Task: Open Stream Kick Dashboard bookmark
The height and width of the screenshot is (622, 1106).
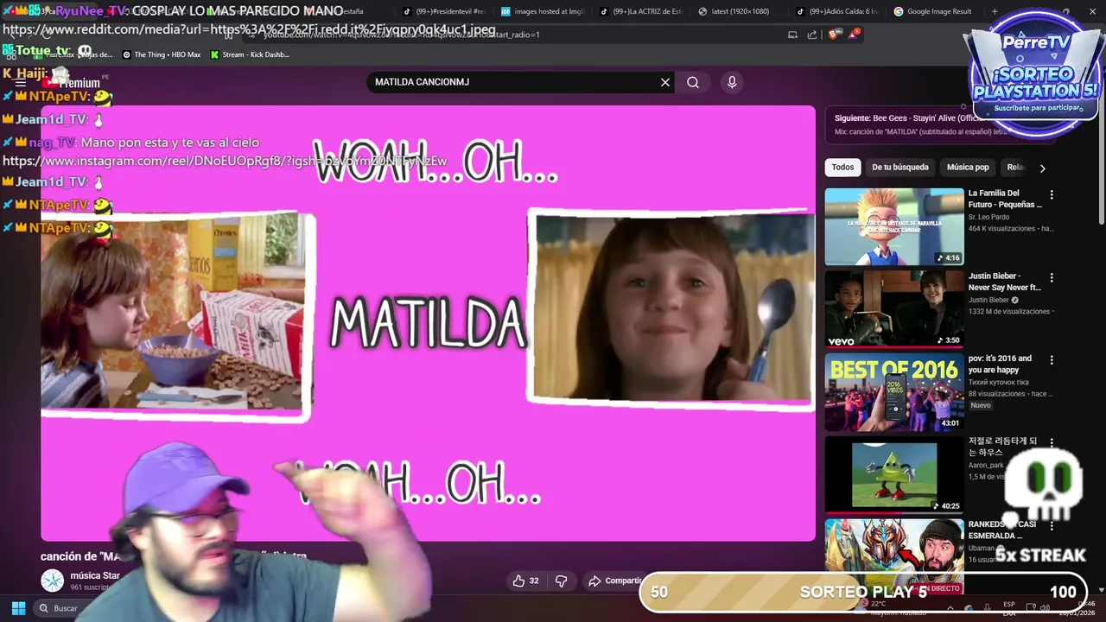Action: (x=250, y=54)
